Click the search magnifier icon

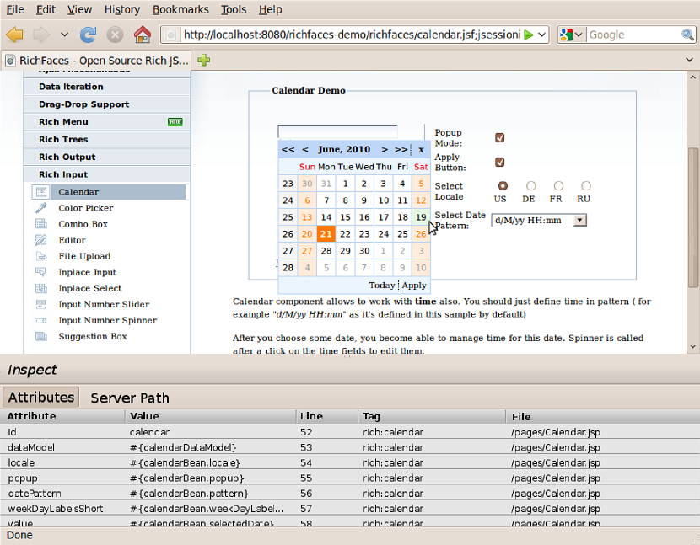[687, 35]
